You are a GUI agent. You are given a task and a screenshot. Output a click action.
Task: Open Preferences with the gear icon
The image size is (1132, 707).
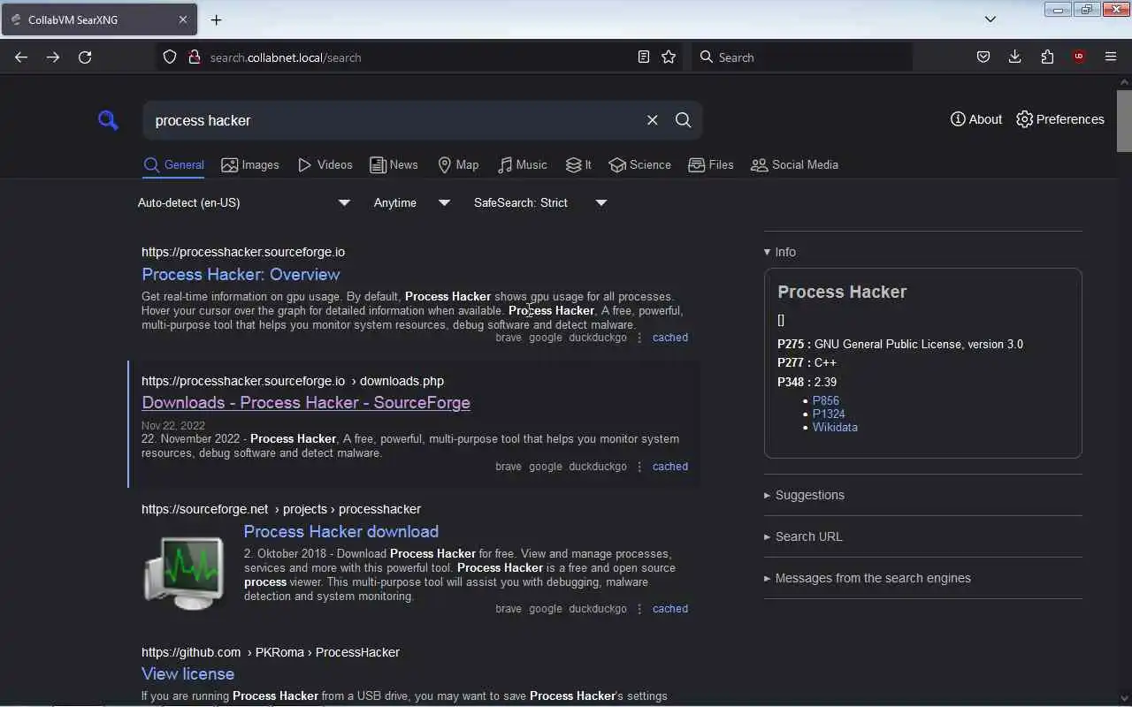click(1060, 119)
